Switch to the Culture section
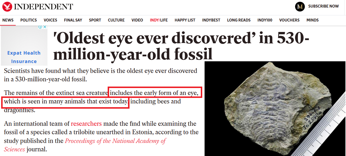This screenshot has height=156, width=346. tap(116, 20)
